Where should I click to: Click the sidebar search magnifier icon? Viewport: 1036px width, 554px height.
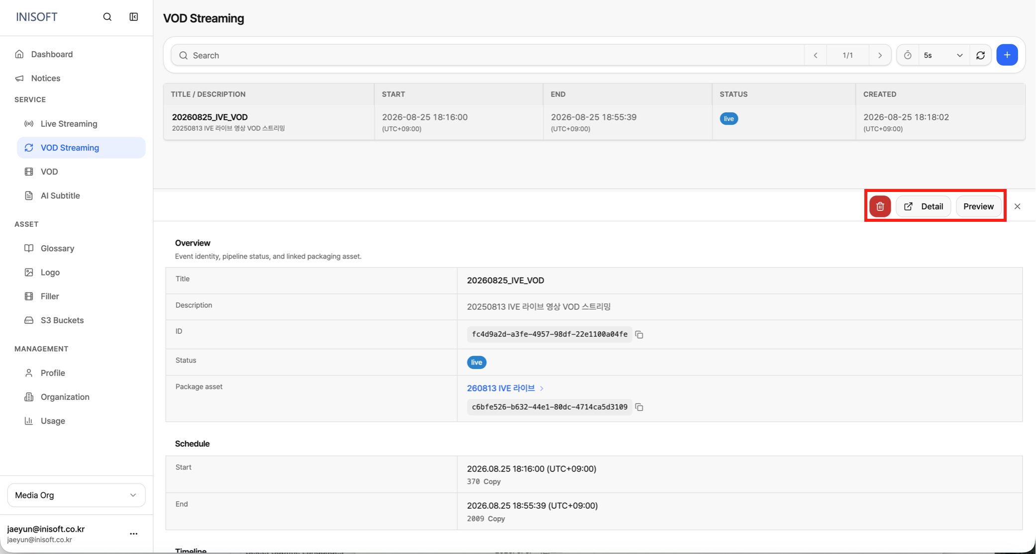tap(107, 17)
